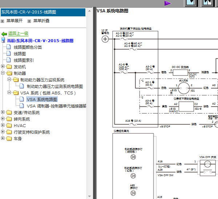
Task: Click the open folder icon of 制动器
Action: point(9,73)
